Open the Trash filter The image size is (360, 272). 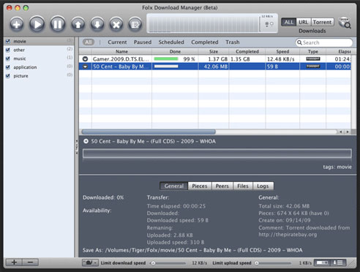233,42
